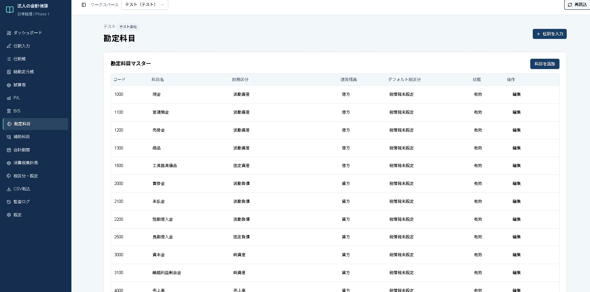
Task: Go to 補助科目 in the sidebar
Action: [x=36, y=137]
